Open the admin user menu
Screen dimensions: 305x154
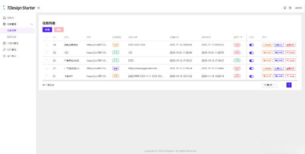pos(298,8)
